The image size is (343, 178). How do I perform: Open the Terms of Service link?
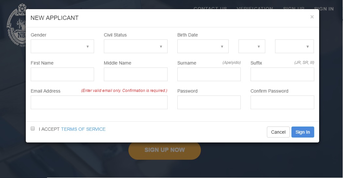tap(83, 129)
